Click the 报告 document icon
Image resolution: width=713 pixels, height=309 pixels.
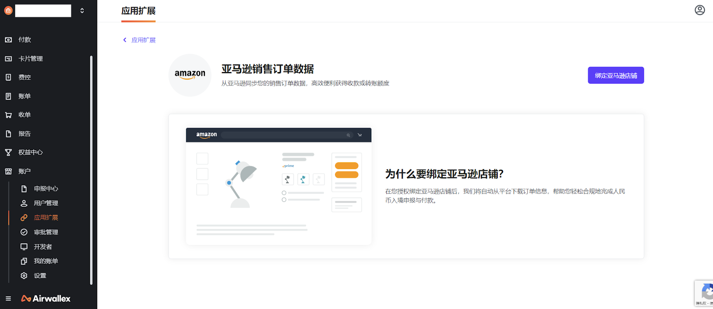point(8,134)
